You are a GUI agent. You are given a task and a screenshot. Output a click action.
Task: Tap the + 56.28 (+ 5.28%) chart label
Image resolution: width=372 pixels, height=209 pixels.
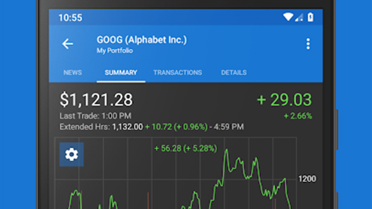186,148
